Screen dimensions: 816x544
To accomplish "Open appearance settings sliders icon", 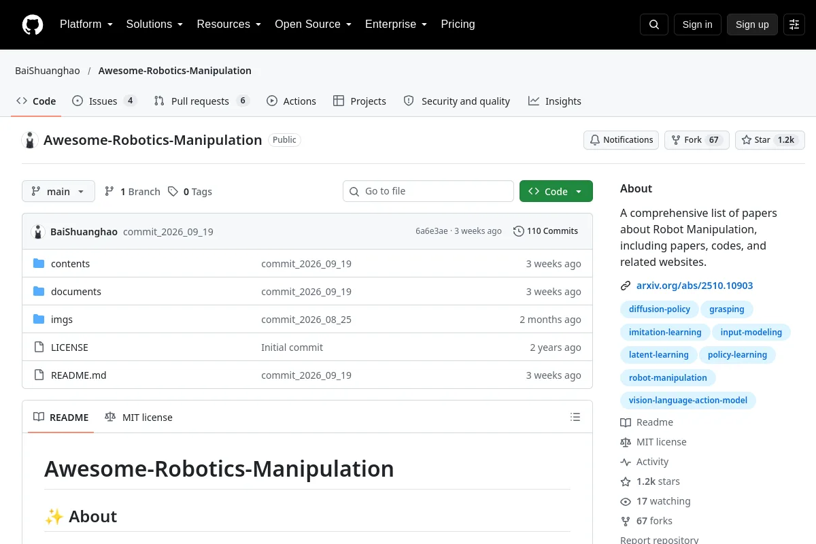I will (x=794, y=24).
